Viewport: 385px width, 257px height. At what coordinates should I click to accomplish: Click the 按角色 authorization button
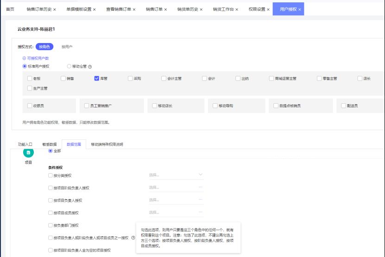[x=44, y=47]
